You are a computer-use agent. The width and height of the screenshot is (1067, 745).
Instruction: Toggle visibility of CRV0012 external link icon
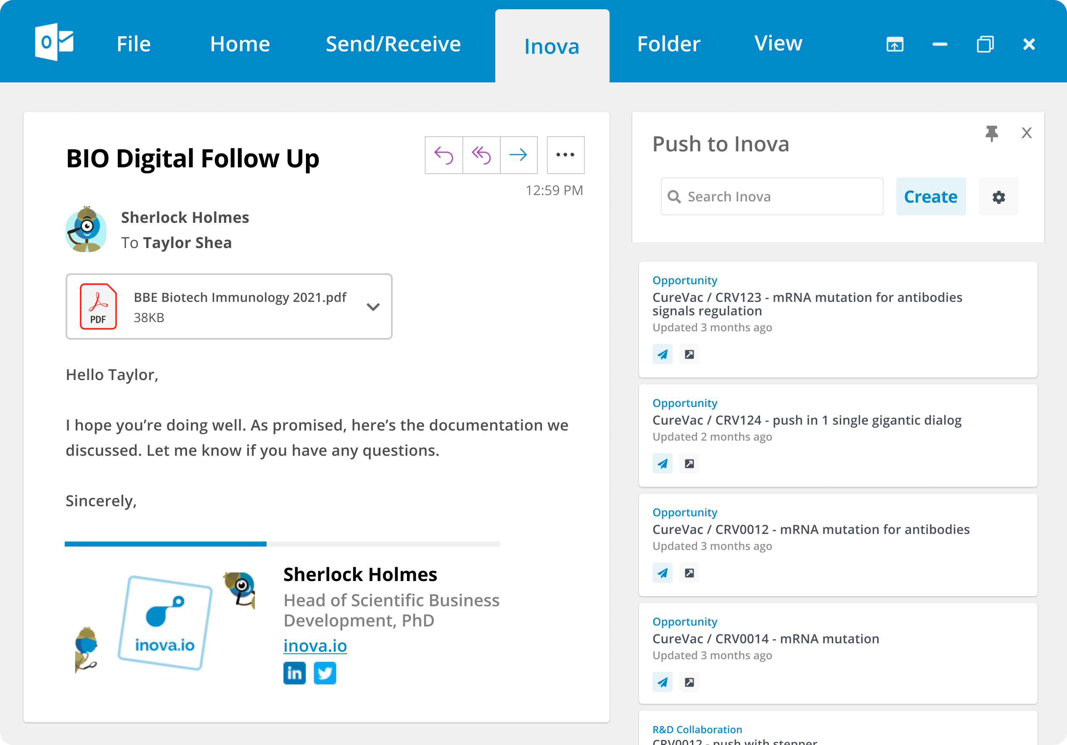coord(689,573)
